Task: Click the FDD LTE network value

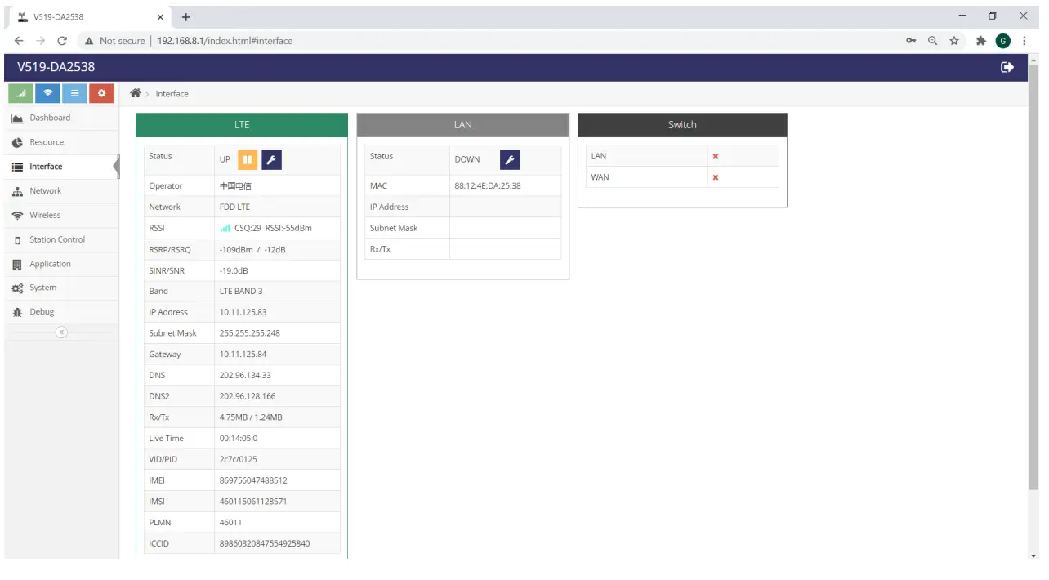Action: [x=234, y=207]
